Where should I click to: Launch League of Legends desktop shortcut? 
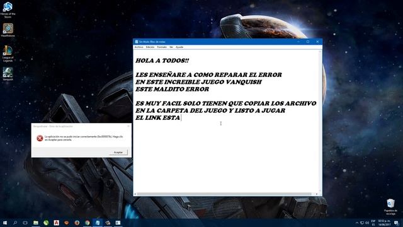click(x=8, y=54)
